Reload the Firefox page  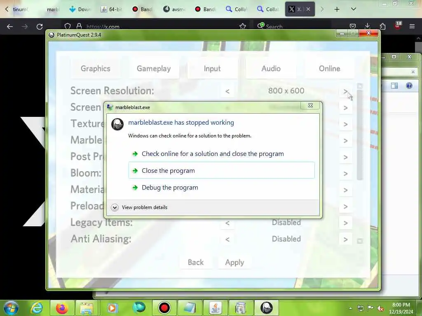point(40,27)
